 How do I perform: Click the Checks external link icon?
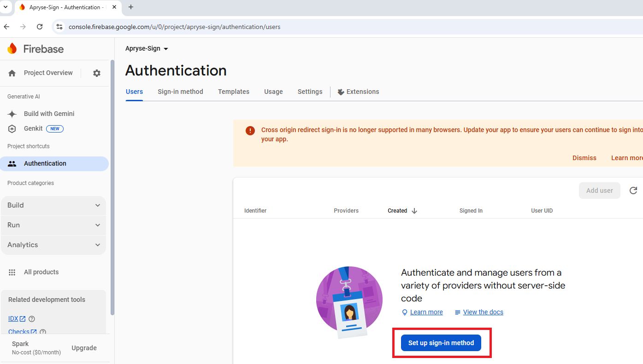[x=34, y=332]
